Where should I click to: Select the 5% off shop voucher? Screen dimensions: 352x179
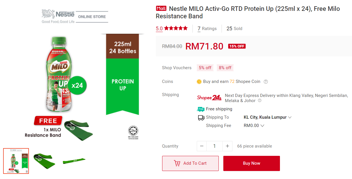[x=205, y=68]
